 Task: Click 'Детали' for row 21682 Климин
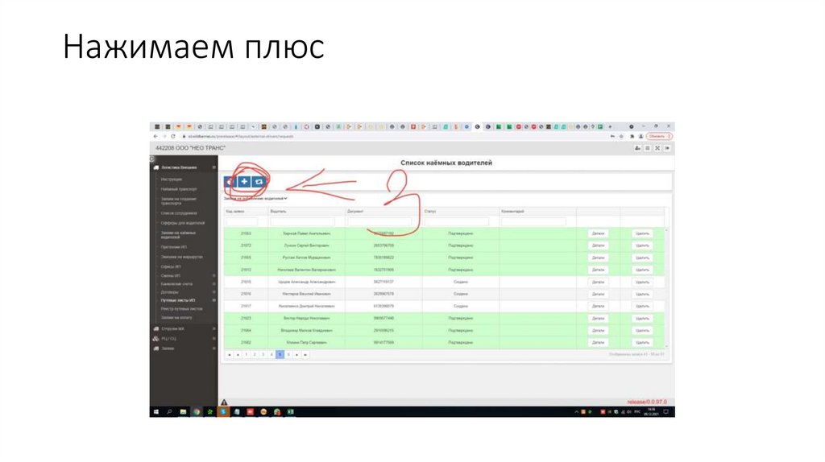point(599,342)
